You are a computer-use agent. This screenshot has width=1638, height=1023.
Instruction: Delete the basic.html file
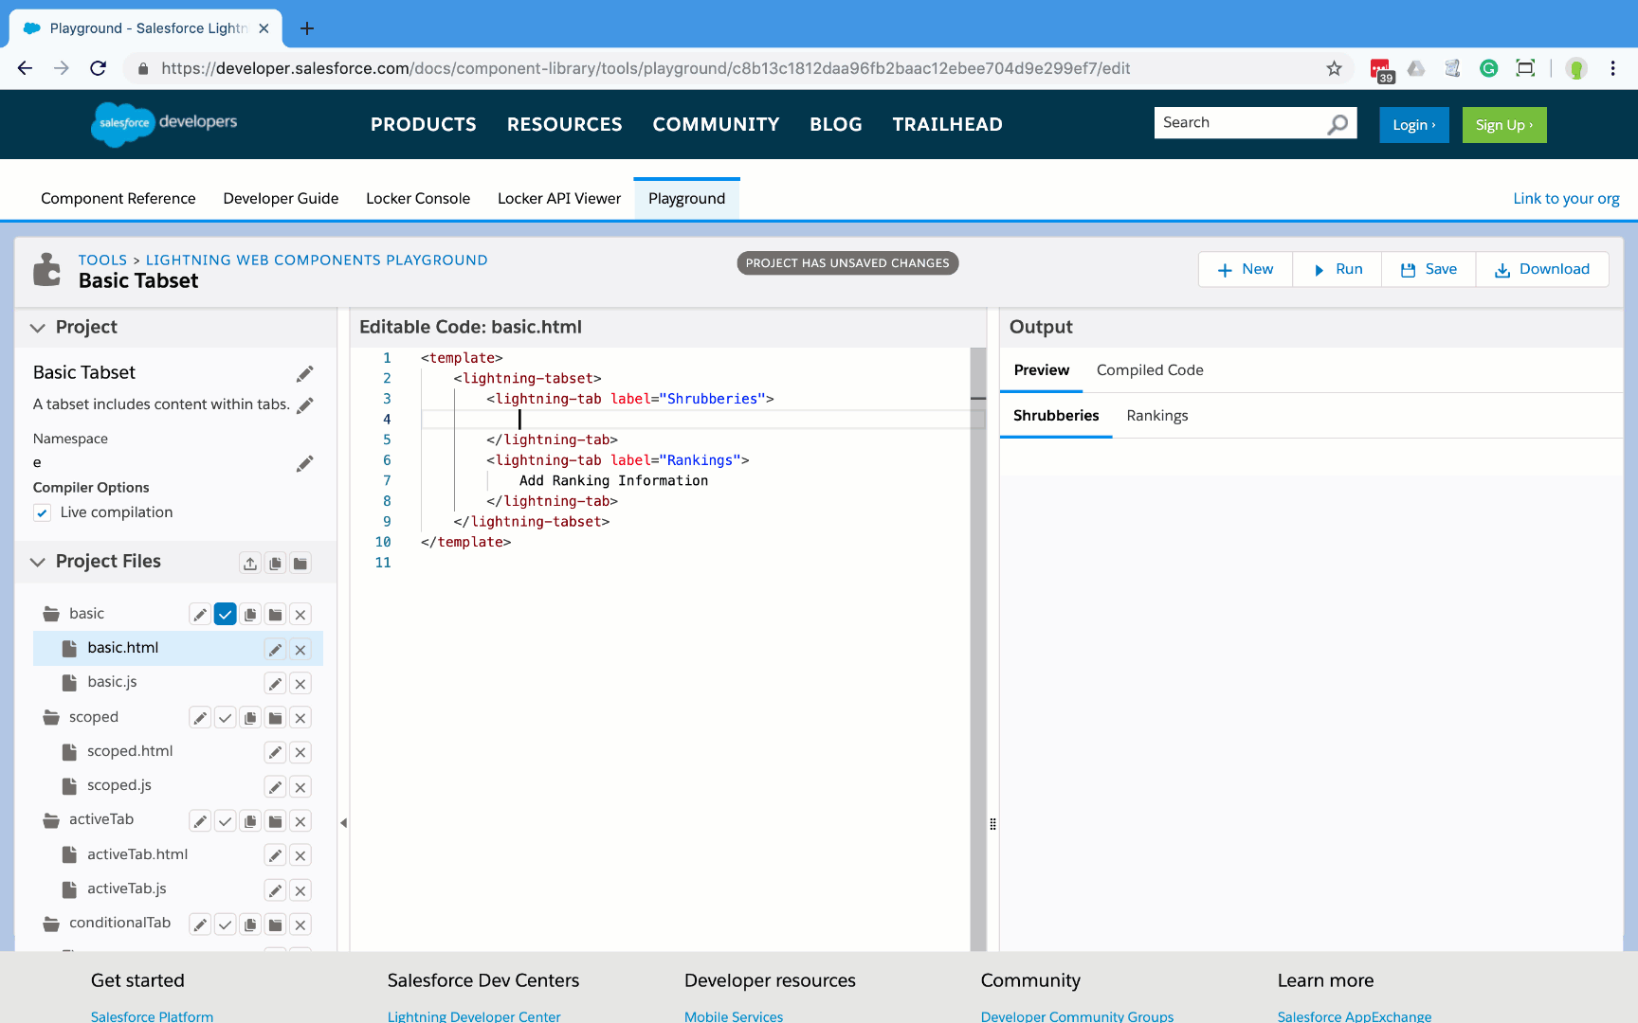click(x=300, y=650)
